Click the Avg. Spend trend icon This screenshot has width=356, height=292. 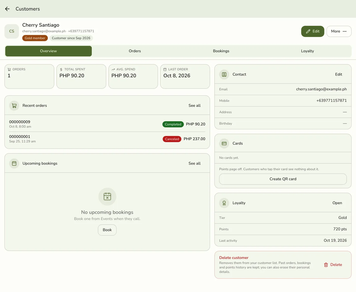point(113,69)
